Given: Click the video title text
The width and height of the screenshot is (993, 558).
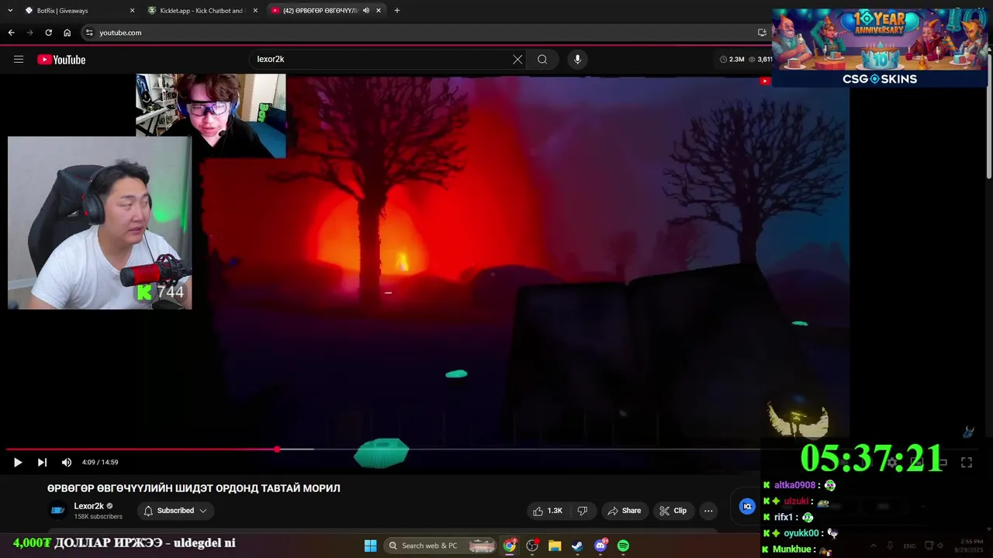Looking at the screenshot, I should [194, 488].
